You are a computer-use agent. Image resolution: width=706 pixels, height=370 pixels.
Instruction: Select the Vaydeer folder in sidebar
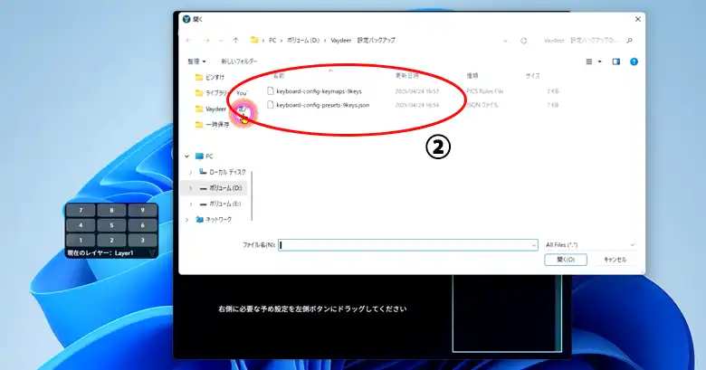coord(211,109)
